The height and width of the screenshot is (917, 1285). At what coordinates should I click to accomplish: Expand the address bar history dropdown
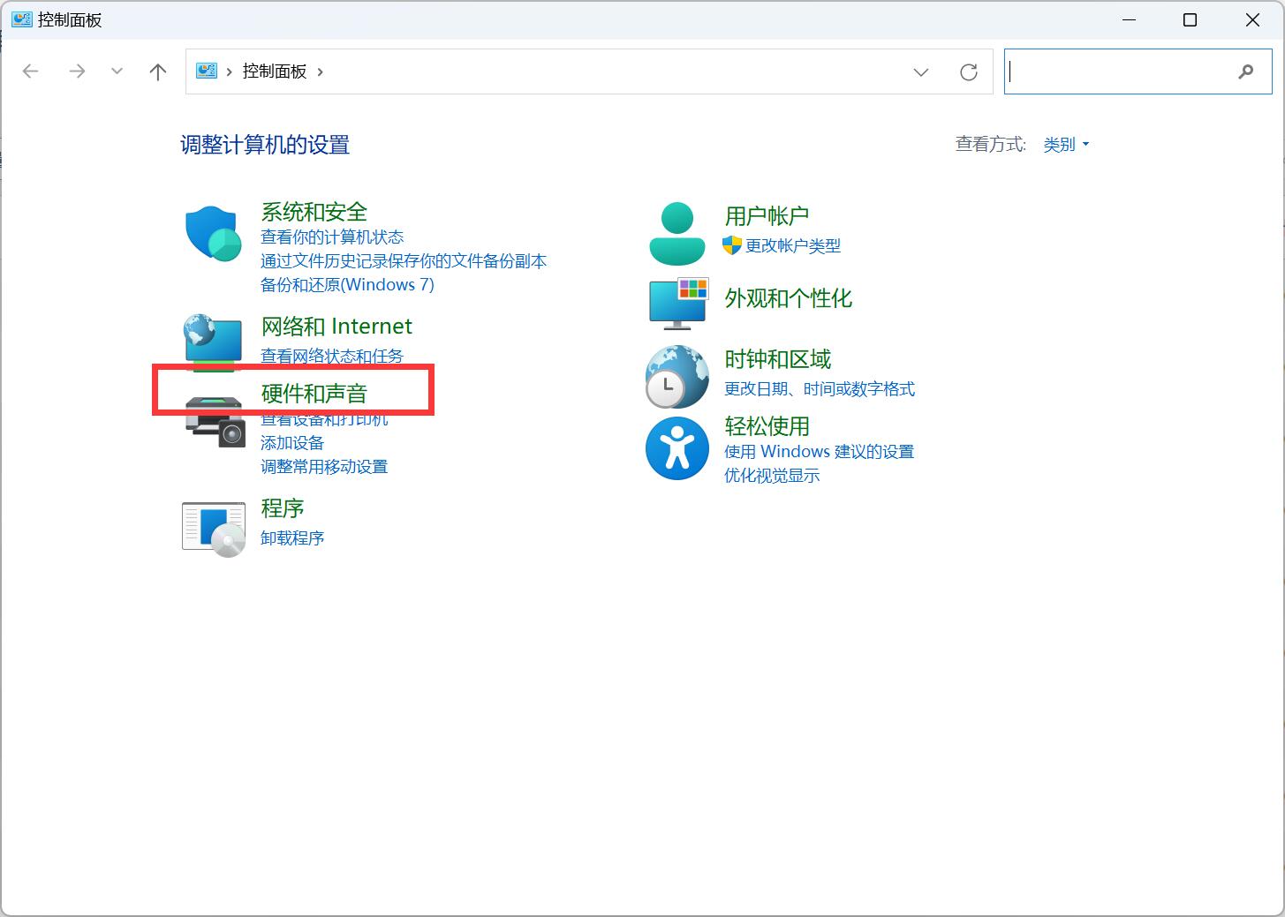click(x=921, y=72)
